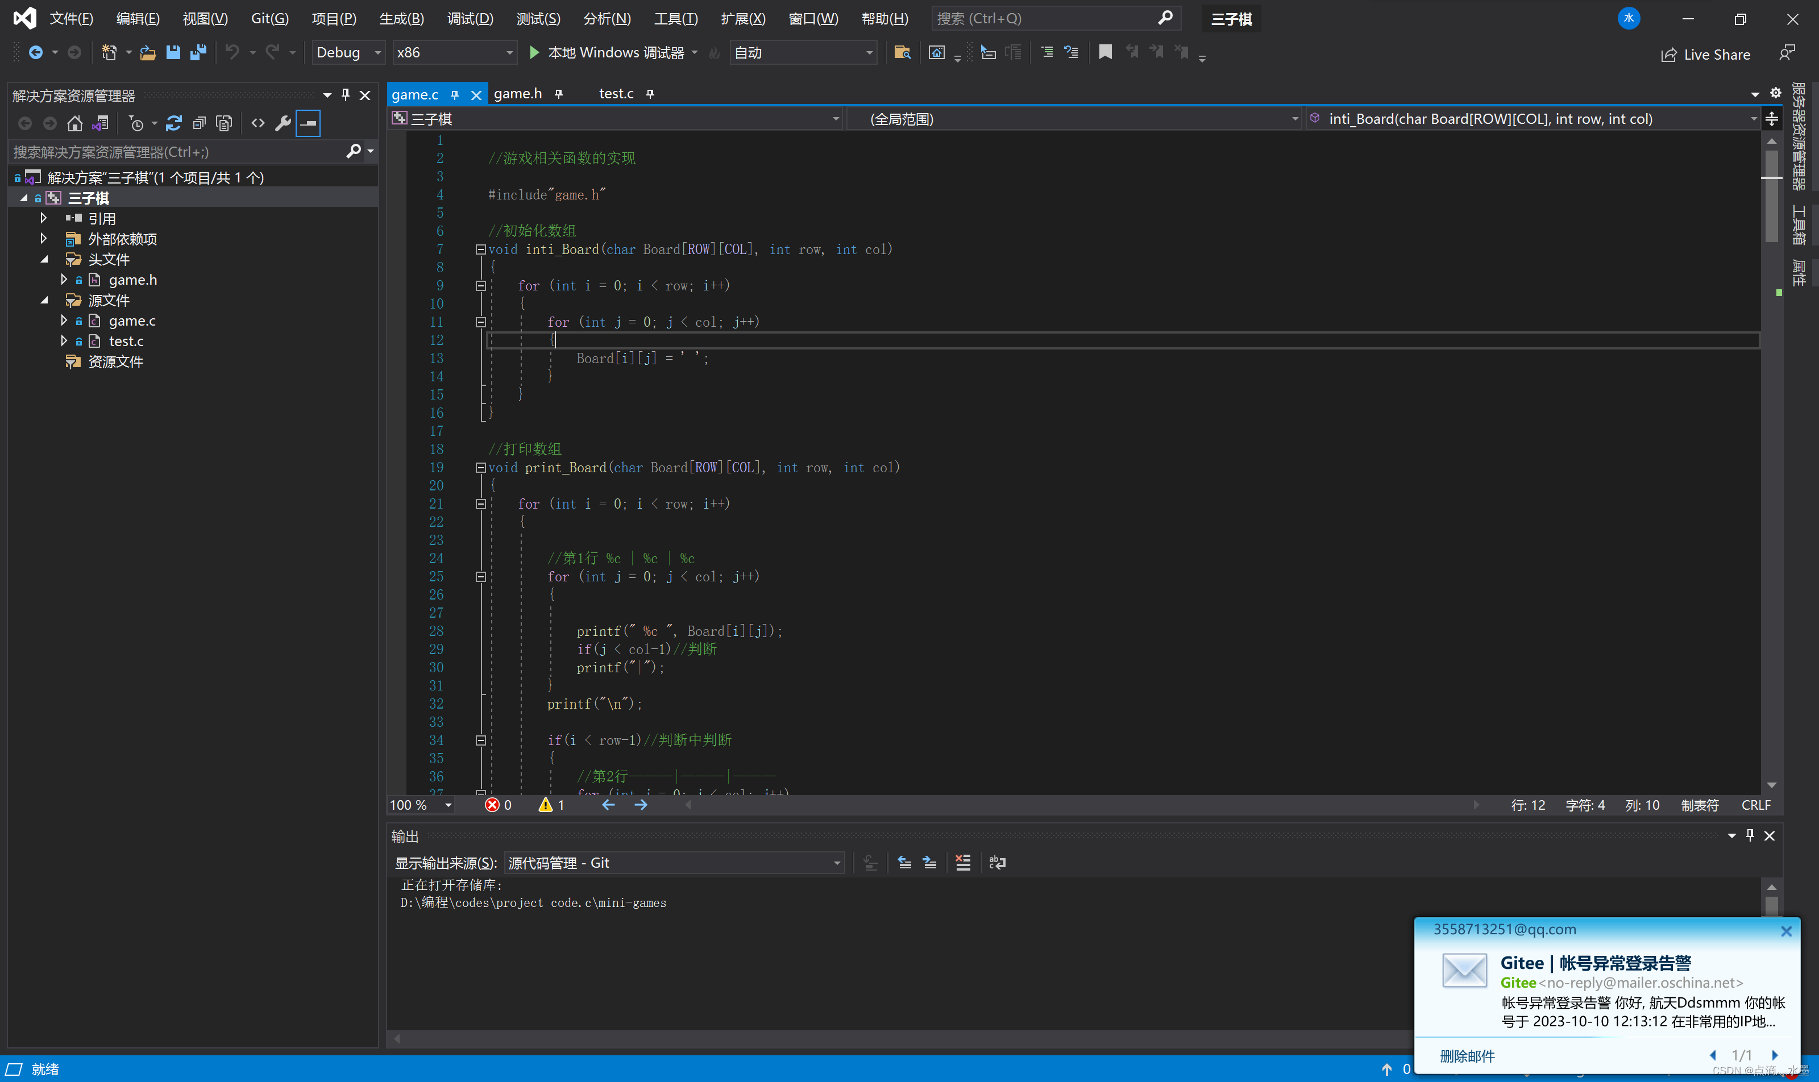Select test.c in Solution Explorer

pyautogui.click(x=126, y=340)
